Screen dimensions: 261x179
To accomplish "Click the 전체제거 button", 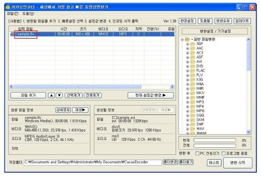I will coord(93,95).
